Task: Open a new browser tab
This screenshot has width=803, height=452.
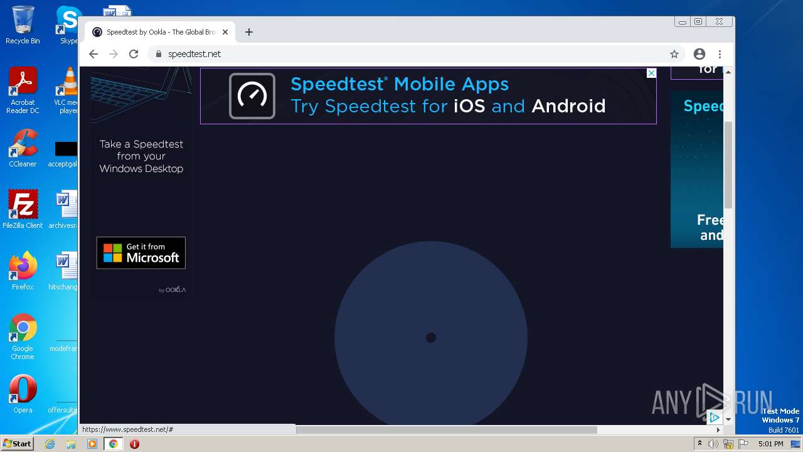Action: point(249,32)
